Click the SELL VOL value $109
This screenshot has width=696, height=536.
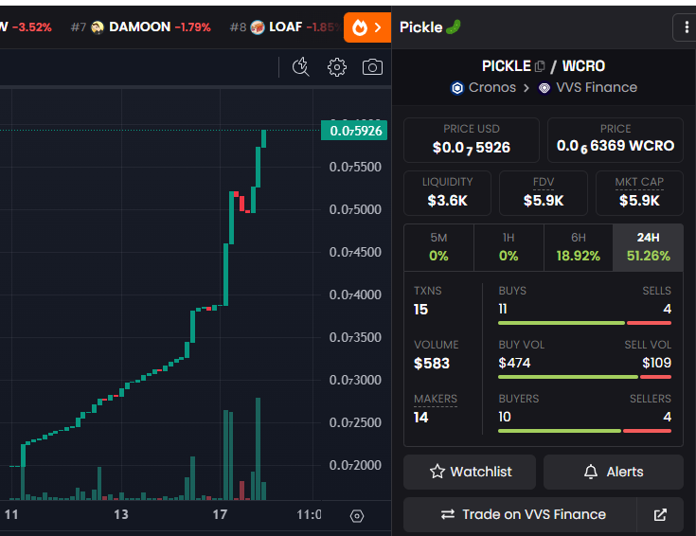pos(656,364)
